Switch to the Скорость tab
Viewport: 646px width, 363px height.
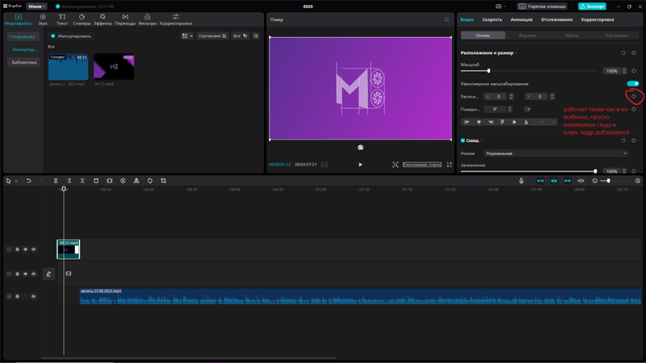pyautogui.click(x=492, y=19)
